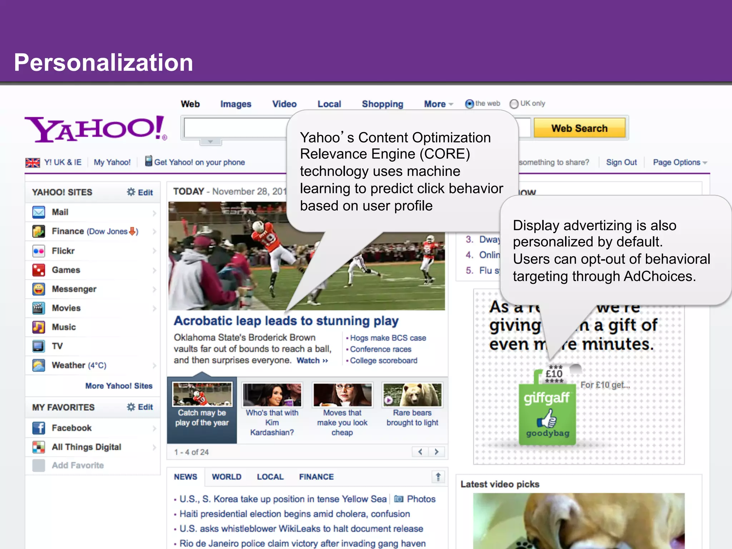Open the Weather cloud icon

click(x=39, y=365)
